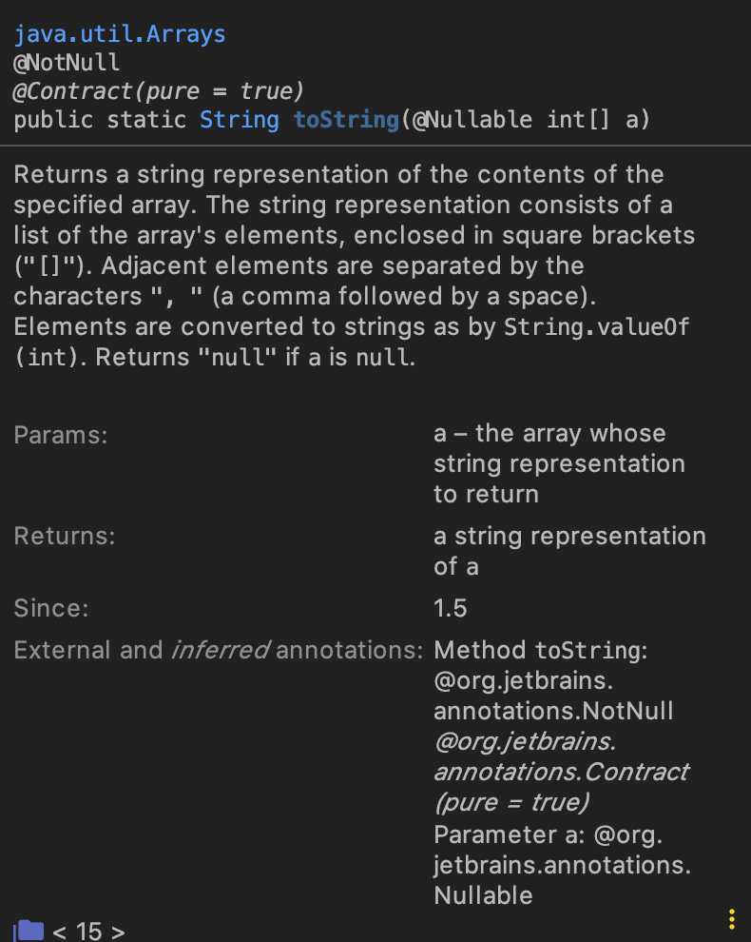Click the 'Parameter a: @org.jetbrains...Nullable' text
751x942 pixels.
pyautogui.click(x=561, y=865)
